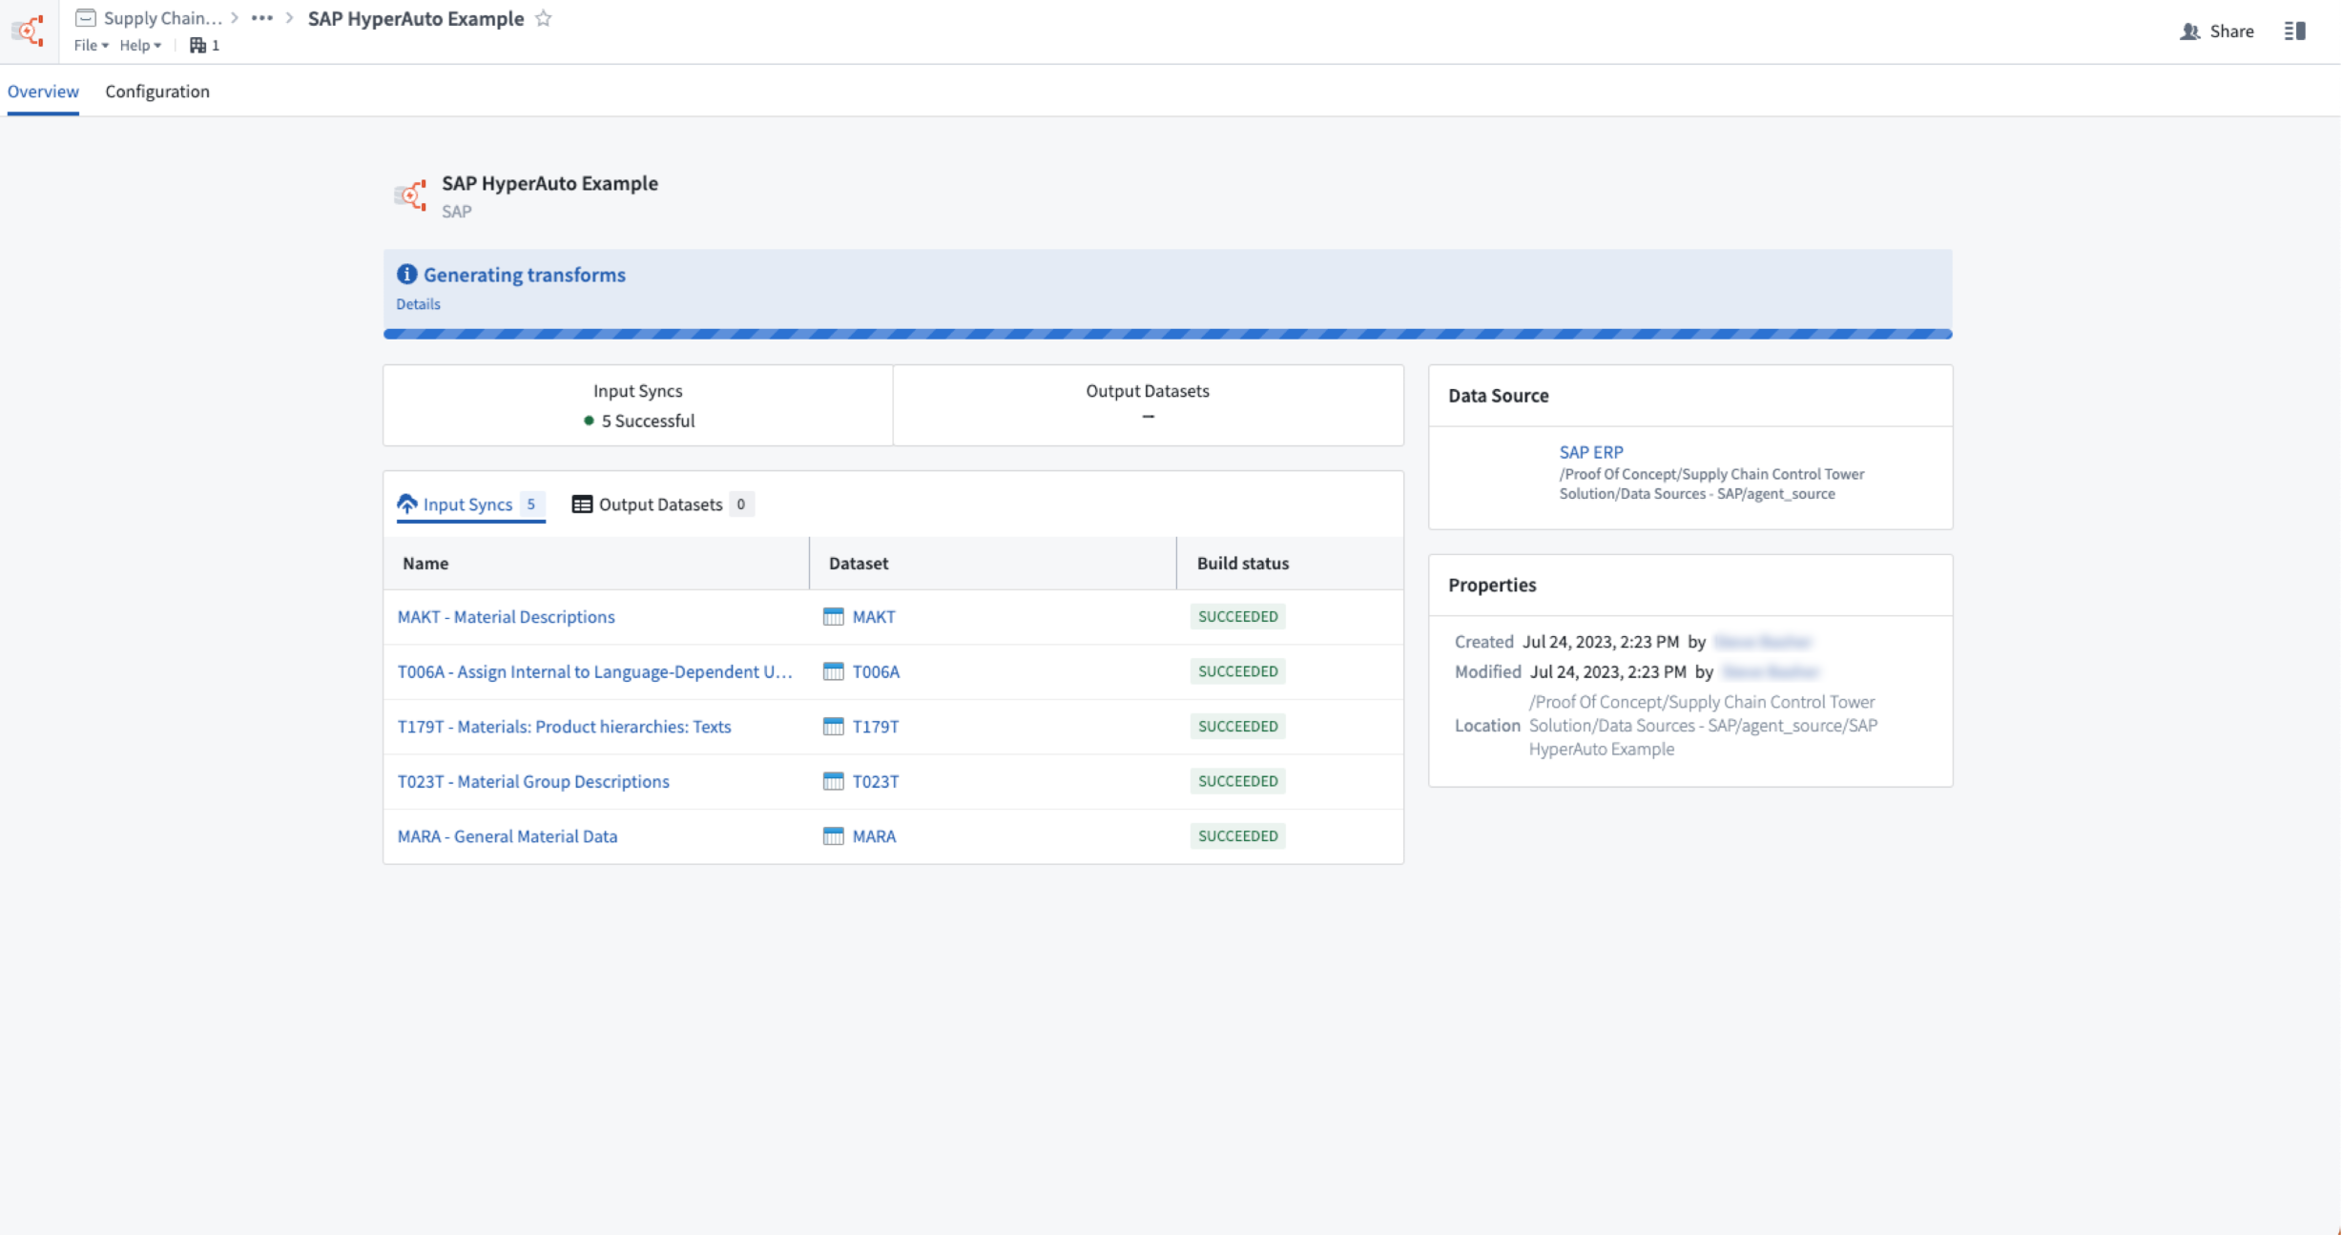
Task: Open the File menu
Action: point(92,45)
